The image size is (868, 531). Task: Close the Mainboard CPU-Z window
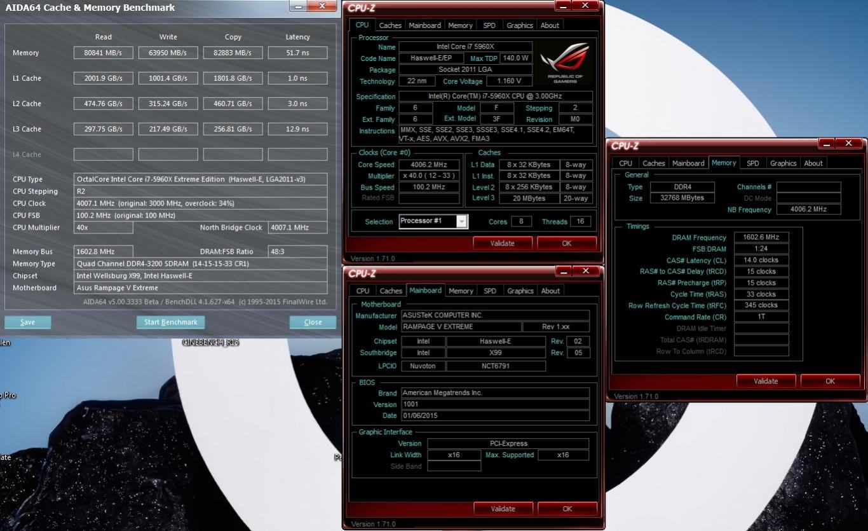pyautogui.click(x=586, y=271)
